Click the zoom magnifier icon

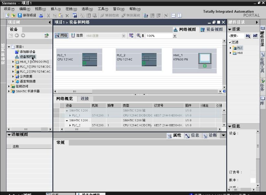point(139,36)
